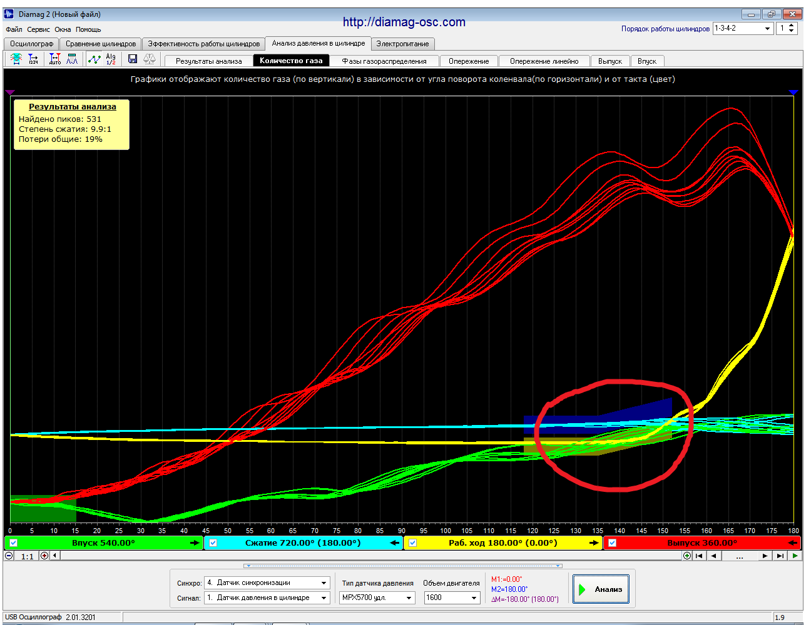The image size is (811, 625).
Task: Switch to the Электропитание tab
Action: pyautogui.click(x=402, y=44)
